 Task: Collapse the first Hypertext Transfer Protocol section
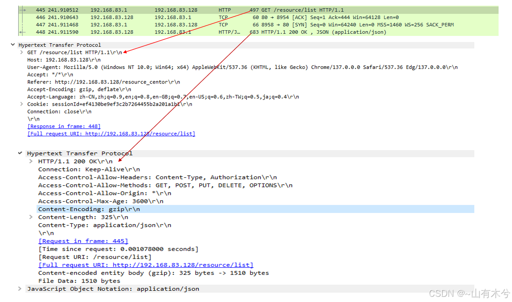coord(13,45)
